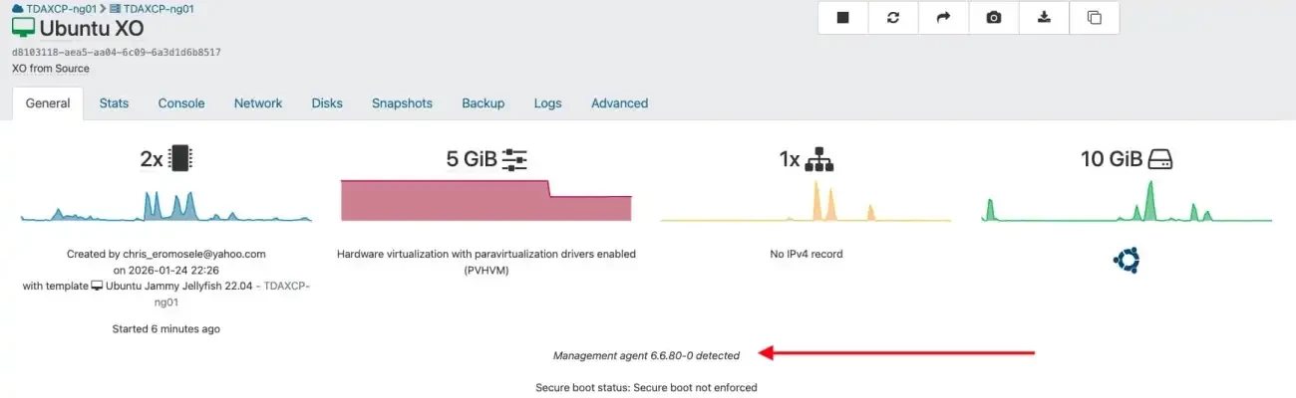Viewport: 1296px width, 398px height.
Task: Click the memory sliders icon
Action: click(514, 158)
